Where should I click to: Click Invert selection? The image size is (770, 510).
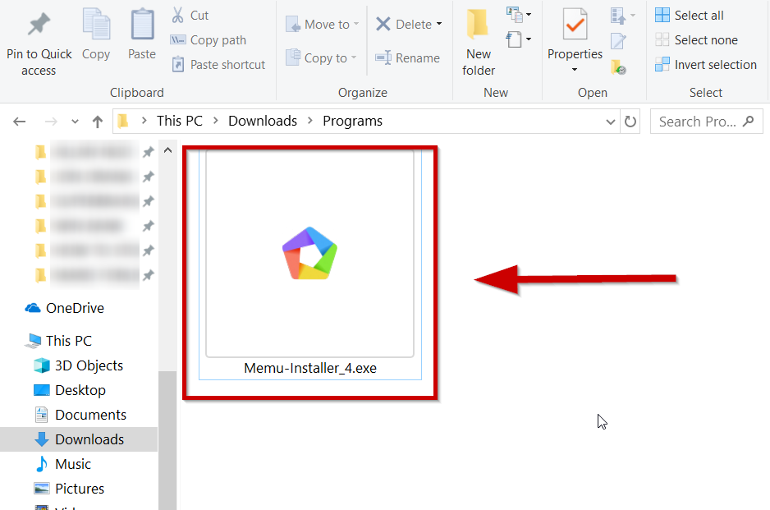pyautogui.click(x=706, y=64)
